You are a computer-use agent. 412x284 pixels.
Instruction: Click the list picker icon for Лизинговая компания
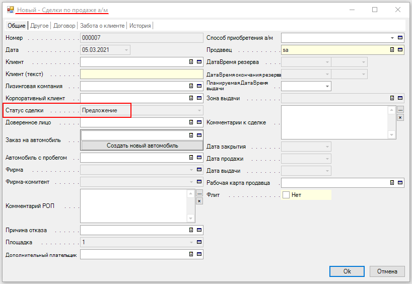click(x=191, y=86)
